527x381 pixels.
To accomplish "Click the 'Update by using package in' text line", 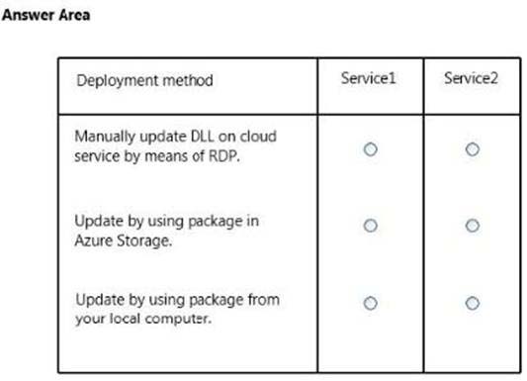I will [167, 222].
